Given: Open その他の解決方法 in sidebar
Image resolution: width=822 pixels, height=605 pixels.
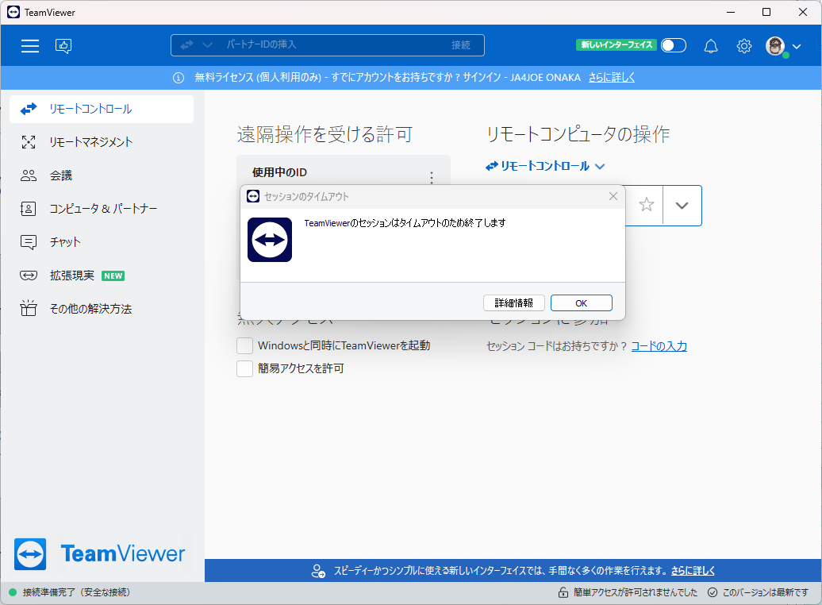Looking at the screenshot, I should click(102, 309).
